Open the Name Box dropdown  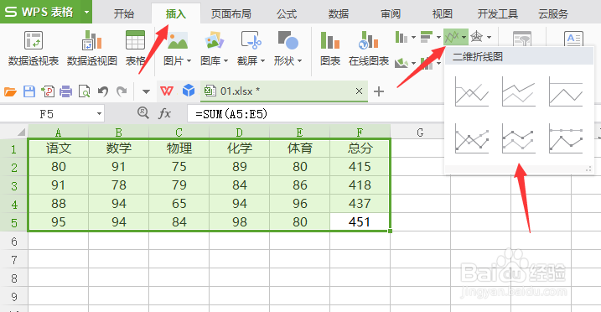99,114
